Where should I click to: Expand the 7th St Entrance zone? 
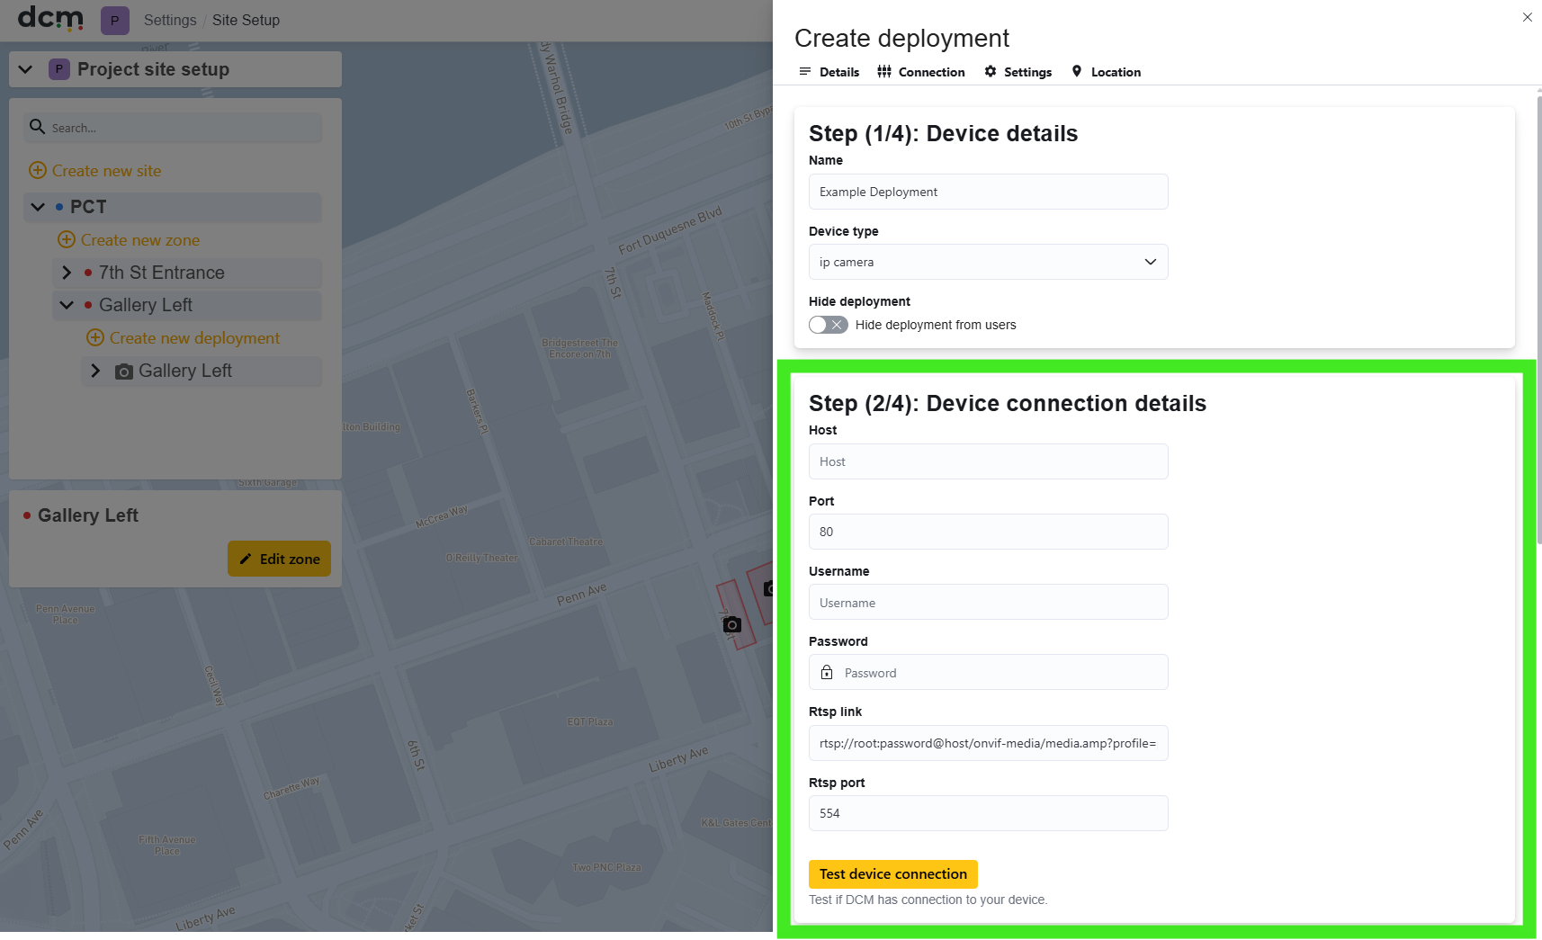coord(66,272)
